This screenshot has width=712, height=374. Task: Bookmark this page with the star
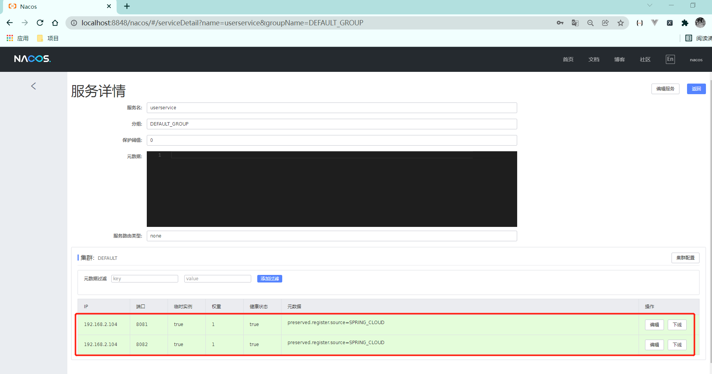[620, 23]
